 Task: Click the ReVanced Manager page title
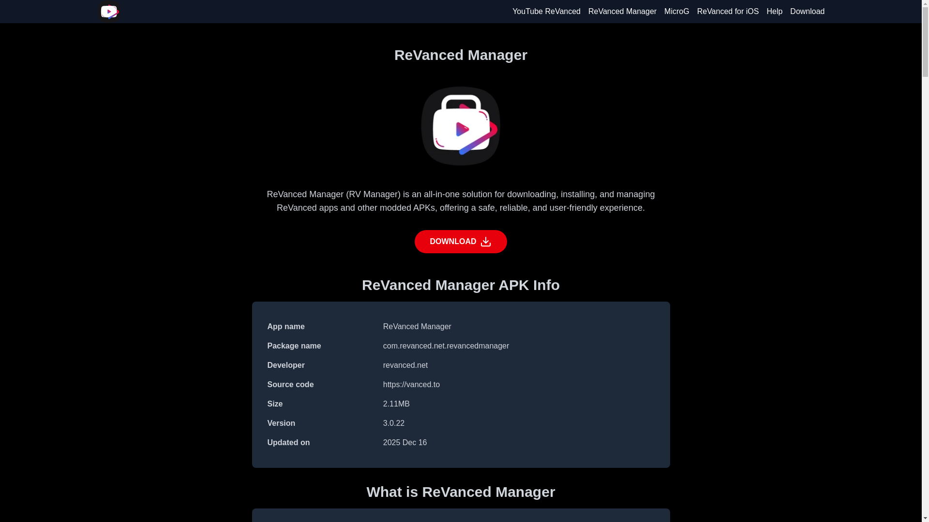click(461, 55)
